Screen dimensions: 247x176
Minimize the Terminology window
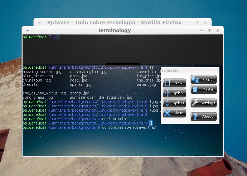(201, 31)
